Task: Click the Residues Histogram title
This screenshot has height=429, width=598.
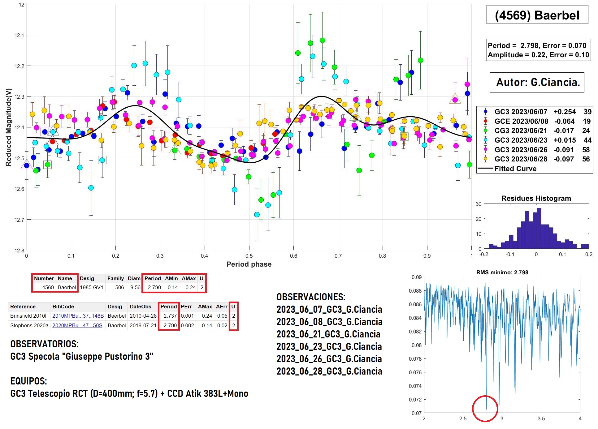Action: (536, 198)
